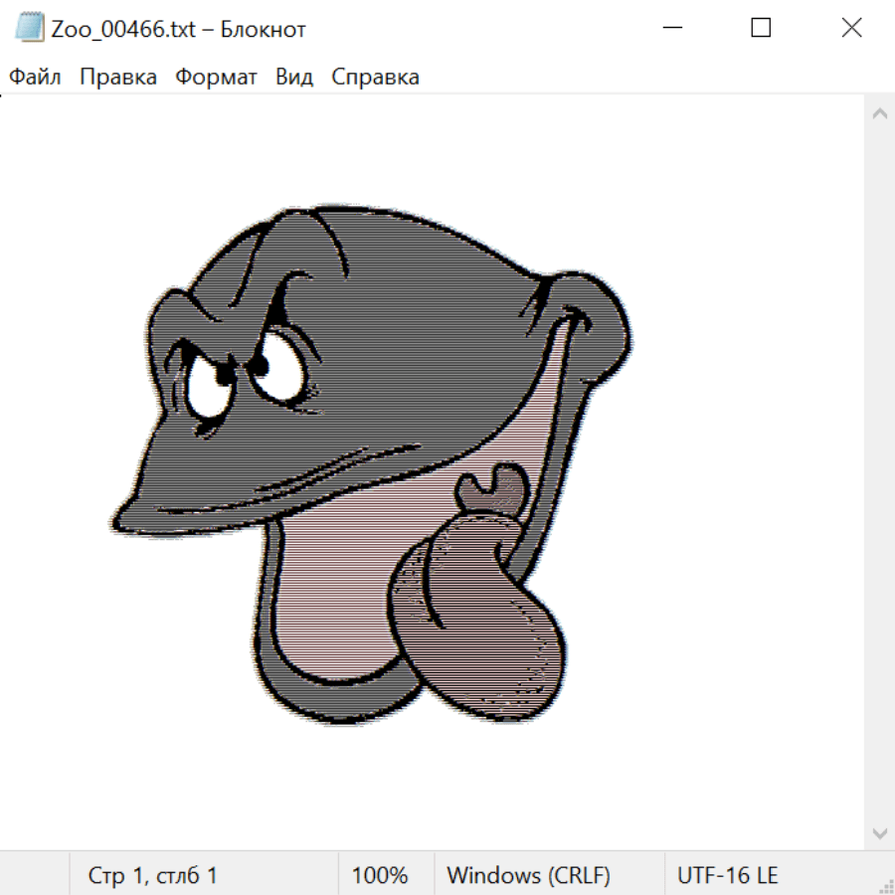Screen dimensions: 895x895
Task: Close the Zoo_00466.txt Notepad window
Action: tap(851, 28)
